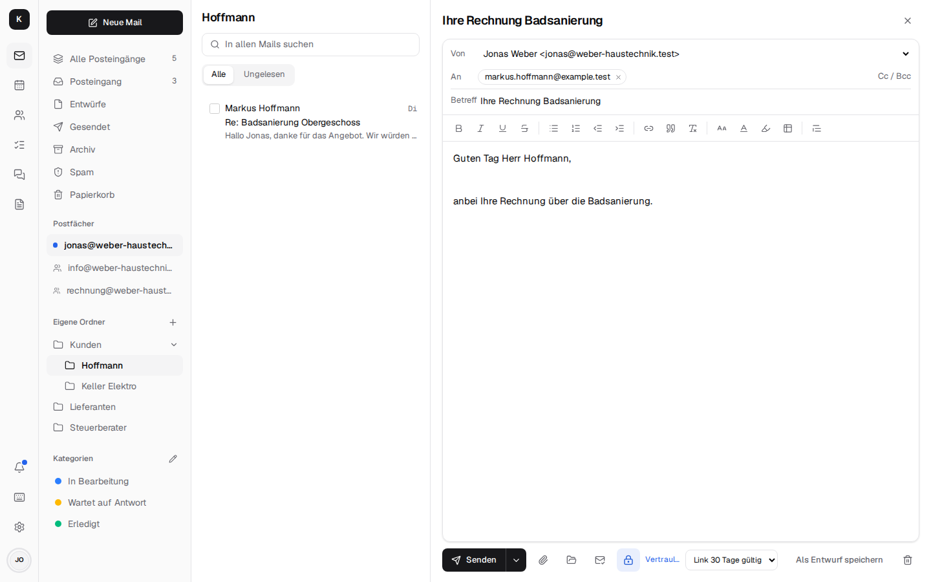Remove the markus.hoffmann@example.test recipient
Image resolution: width=931 pixels, height=582 pixels.
coord(618,77)
